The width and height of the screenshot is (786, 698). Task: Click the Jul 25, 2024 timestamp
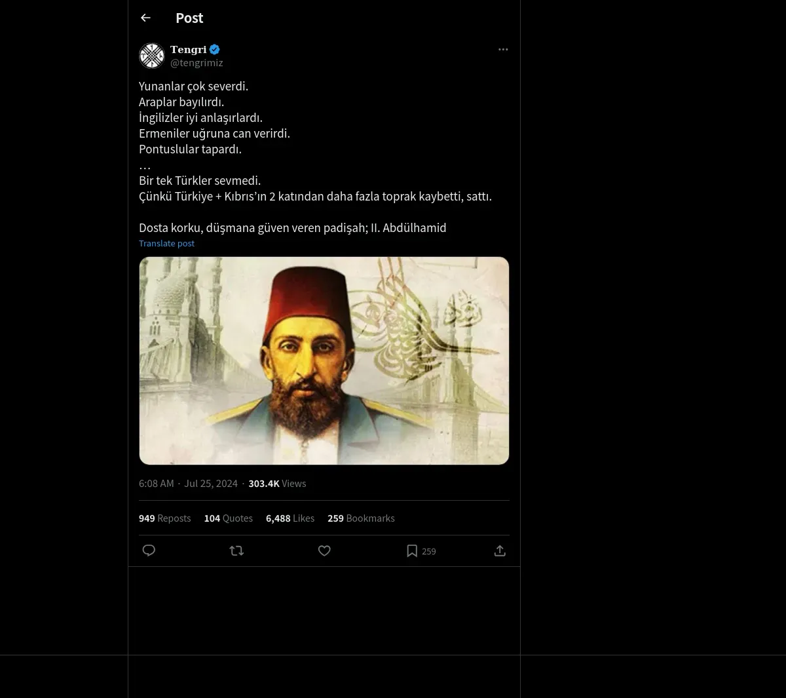click(x=210, y=483)
